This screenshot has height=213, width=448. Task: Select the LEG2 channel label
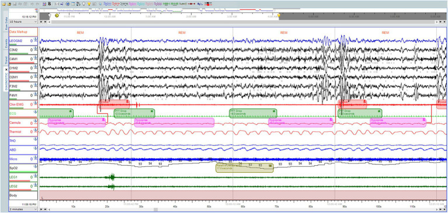13,186
